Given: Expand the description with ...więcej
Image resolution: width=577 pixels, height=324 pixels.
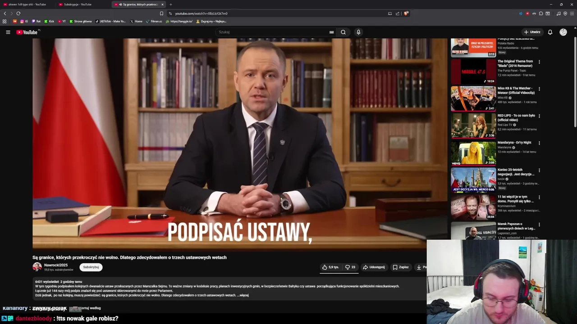Looking at the screenshot, I should (243, 295).
